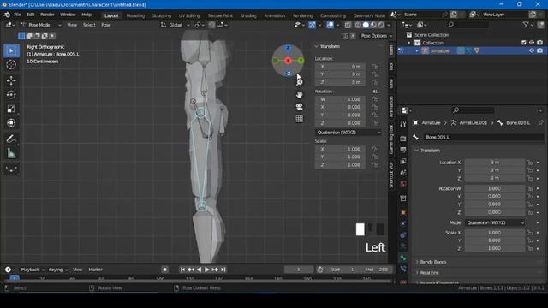This screenshot has width=548, height=308.
Task: Activate the Cursor tool
Action: point(11,65)
